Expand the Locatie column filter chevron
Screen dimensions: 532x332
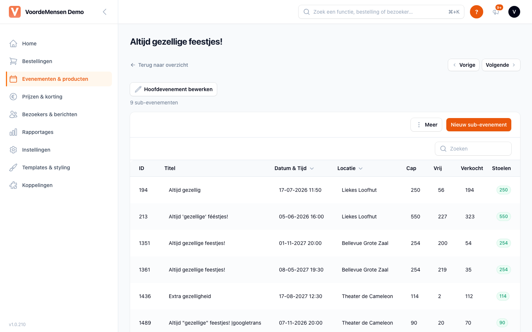(361, 168)
